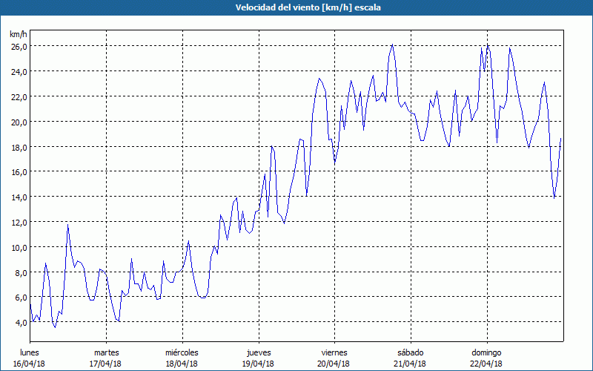The height and width of the screenshot is (371, 593).
Task: Select the "domingo" day label
Action: (x=486, y=352)
